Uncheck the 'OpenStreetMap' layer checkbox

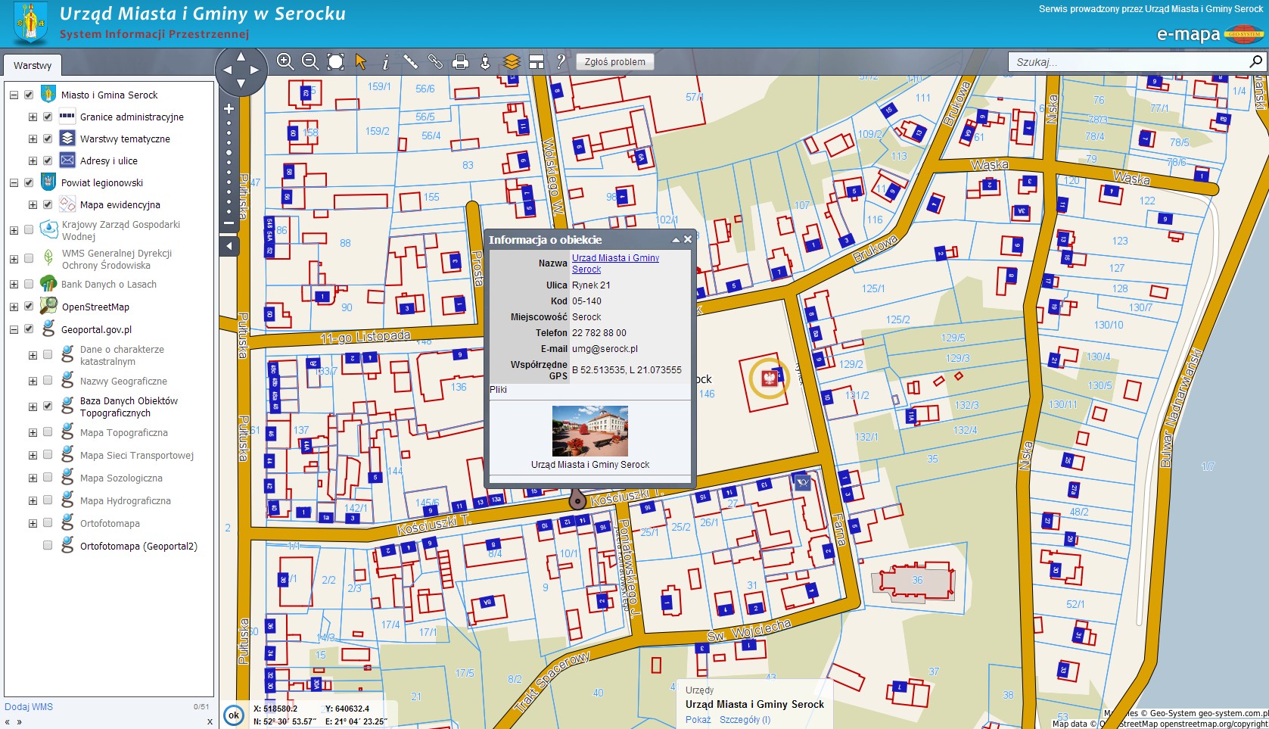[x=29, y=307]
